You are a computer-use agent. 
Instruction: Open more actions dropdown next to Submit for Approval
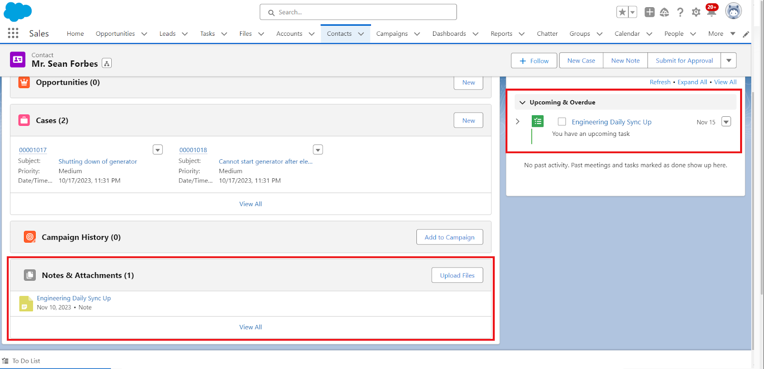pyautogui.click(x=729, y=61)
